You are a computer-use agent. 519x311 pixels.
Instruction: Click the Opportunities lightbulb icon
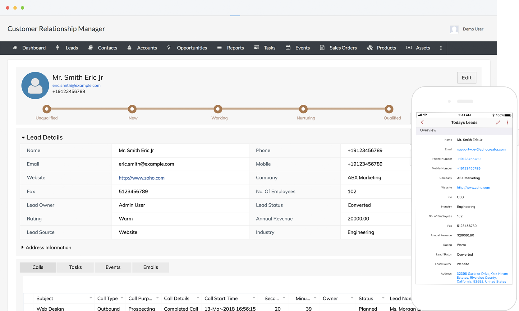point(169,48)
